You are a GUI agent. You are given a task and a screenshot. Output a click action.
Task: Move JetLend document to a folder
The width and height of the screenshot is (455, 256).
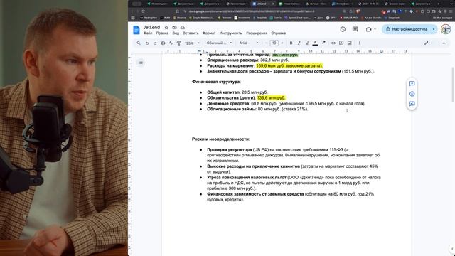click(174, 27)
